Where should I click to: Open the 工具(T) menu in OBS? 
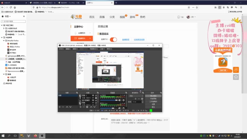pos(102,49)
